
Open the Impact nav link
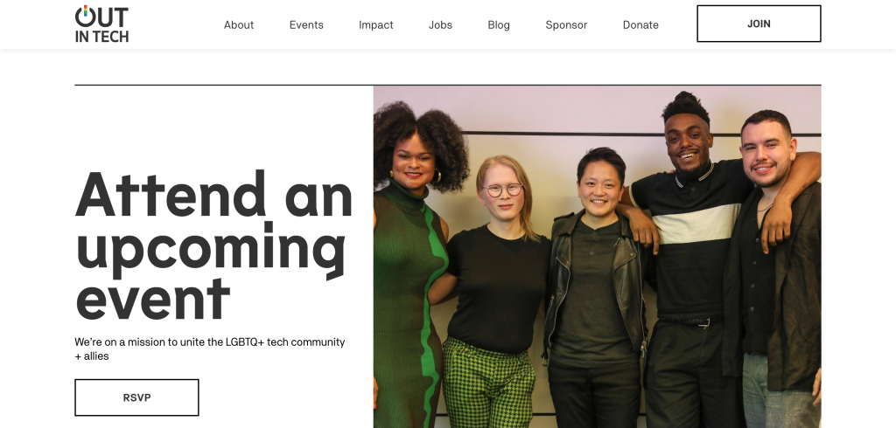click(376, 25)
